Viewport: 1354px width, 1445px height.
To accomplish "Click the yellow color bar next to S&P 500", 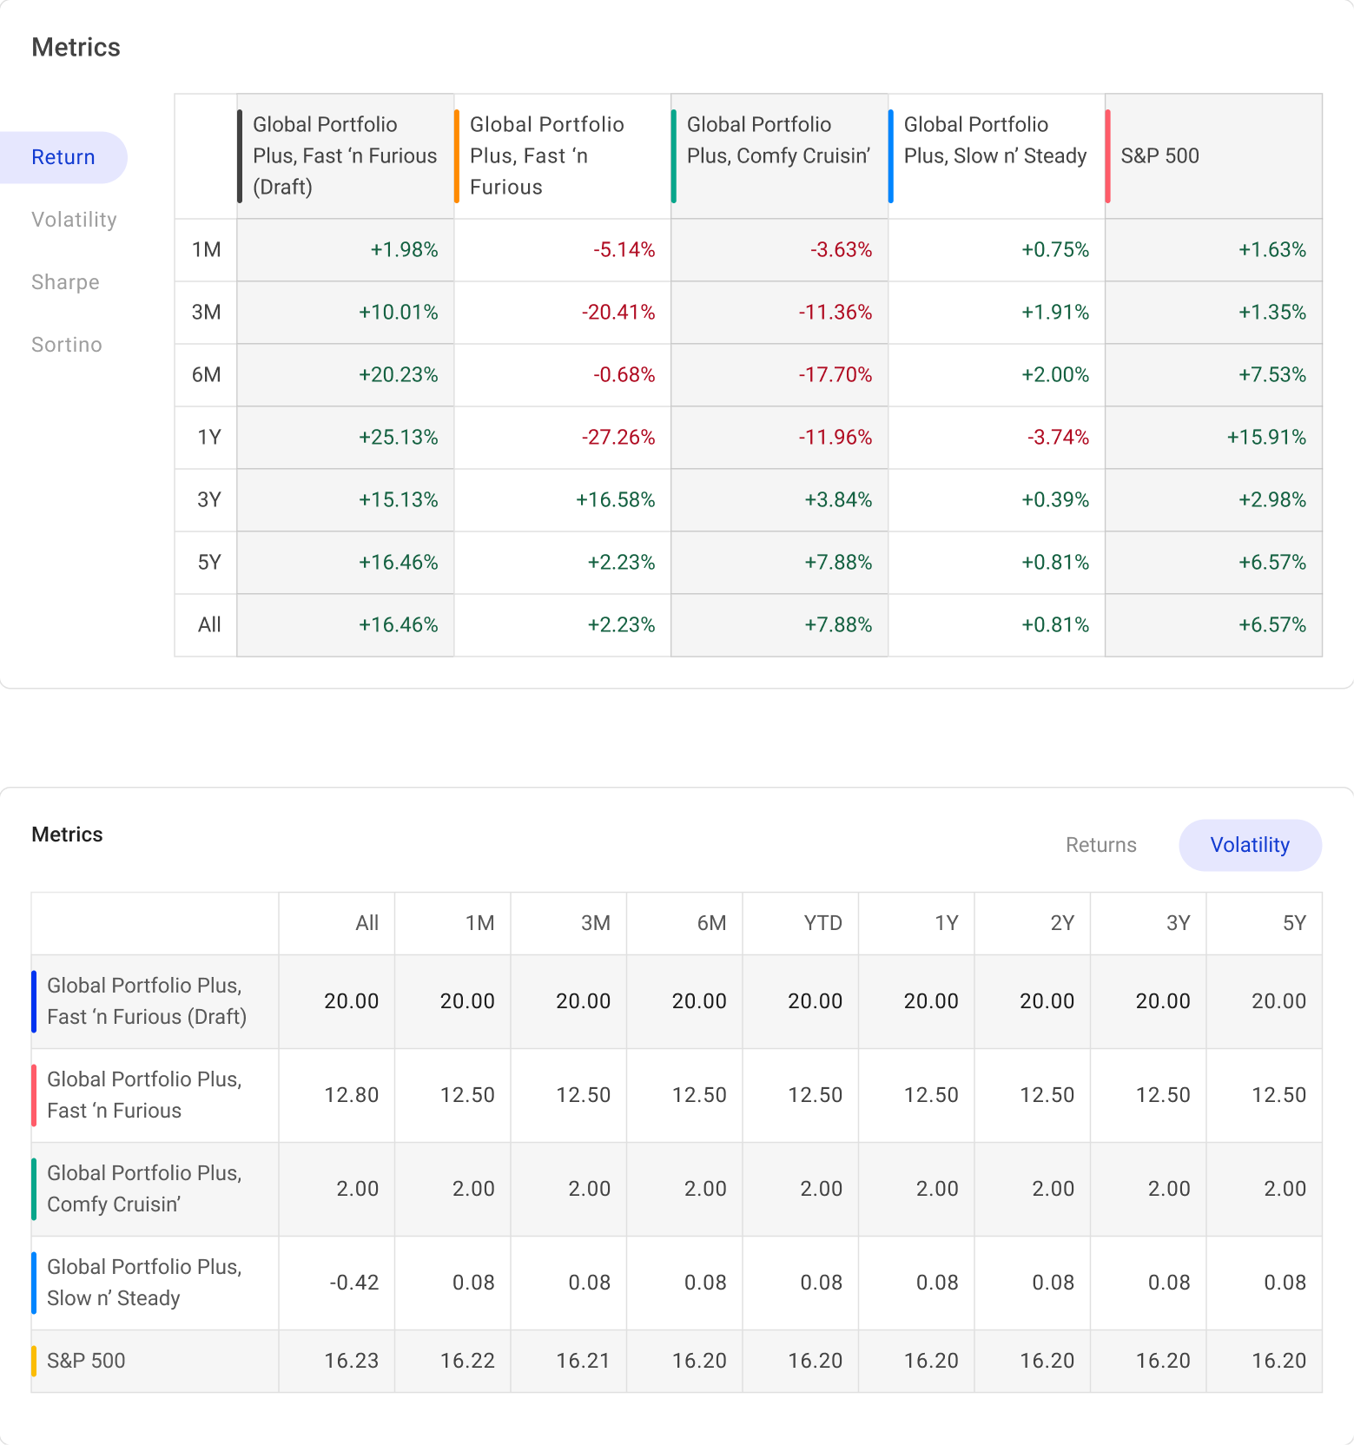I will click(34, 1361).
